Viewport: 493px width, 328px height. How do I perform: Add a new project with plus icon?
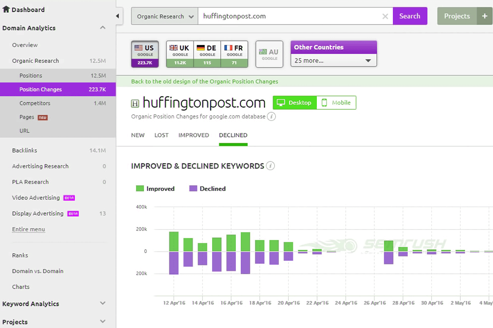(x=484, y=16)
